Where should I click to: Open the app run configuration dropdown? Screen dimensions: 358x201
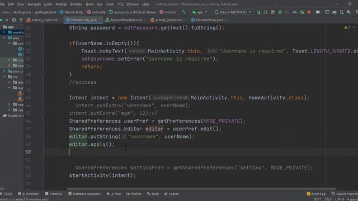(x=200, y=12)
